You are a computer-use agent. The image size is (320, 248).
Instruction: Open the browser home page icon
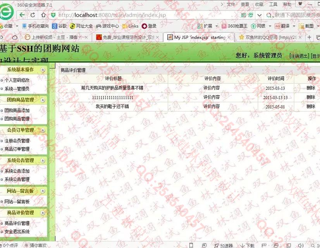click(43, 15)
